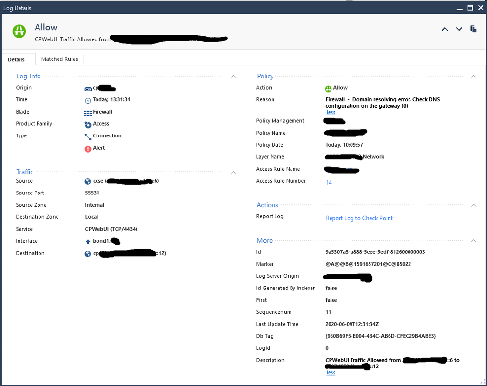Click 'less' link under Description
This screenshot has width=487, height=386.
tap(331, 373)
